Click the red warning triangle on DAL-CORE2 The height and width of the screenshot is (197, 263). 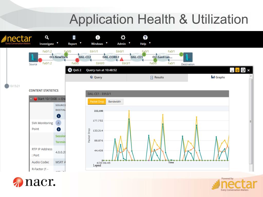pos(121,59)
